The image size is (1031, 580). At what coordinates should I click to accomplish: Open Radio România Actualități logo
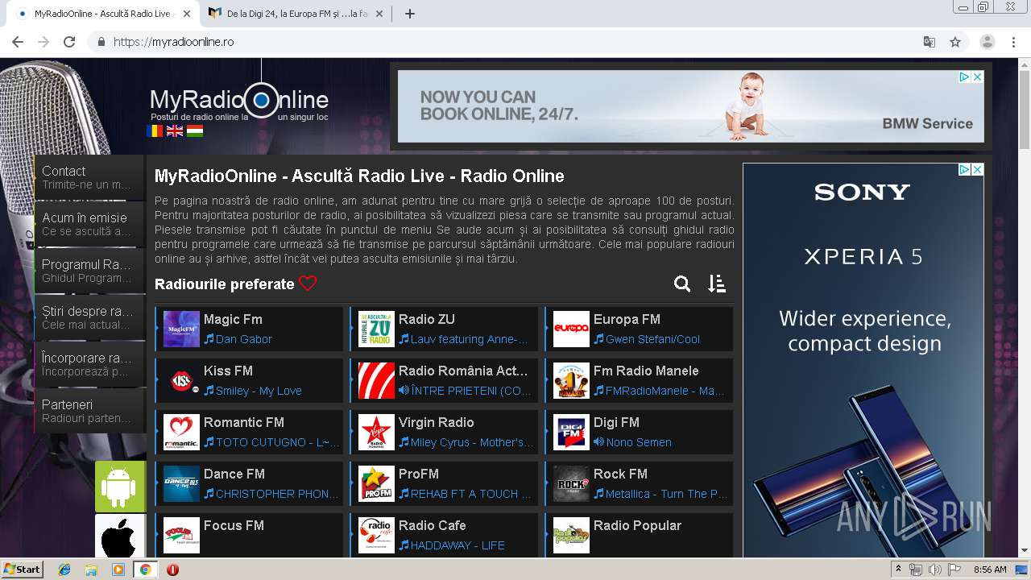point(376,381)
